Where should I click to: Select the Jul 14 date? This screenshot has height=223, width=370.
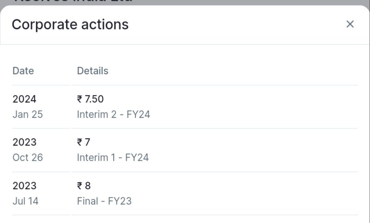25,201
